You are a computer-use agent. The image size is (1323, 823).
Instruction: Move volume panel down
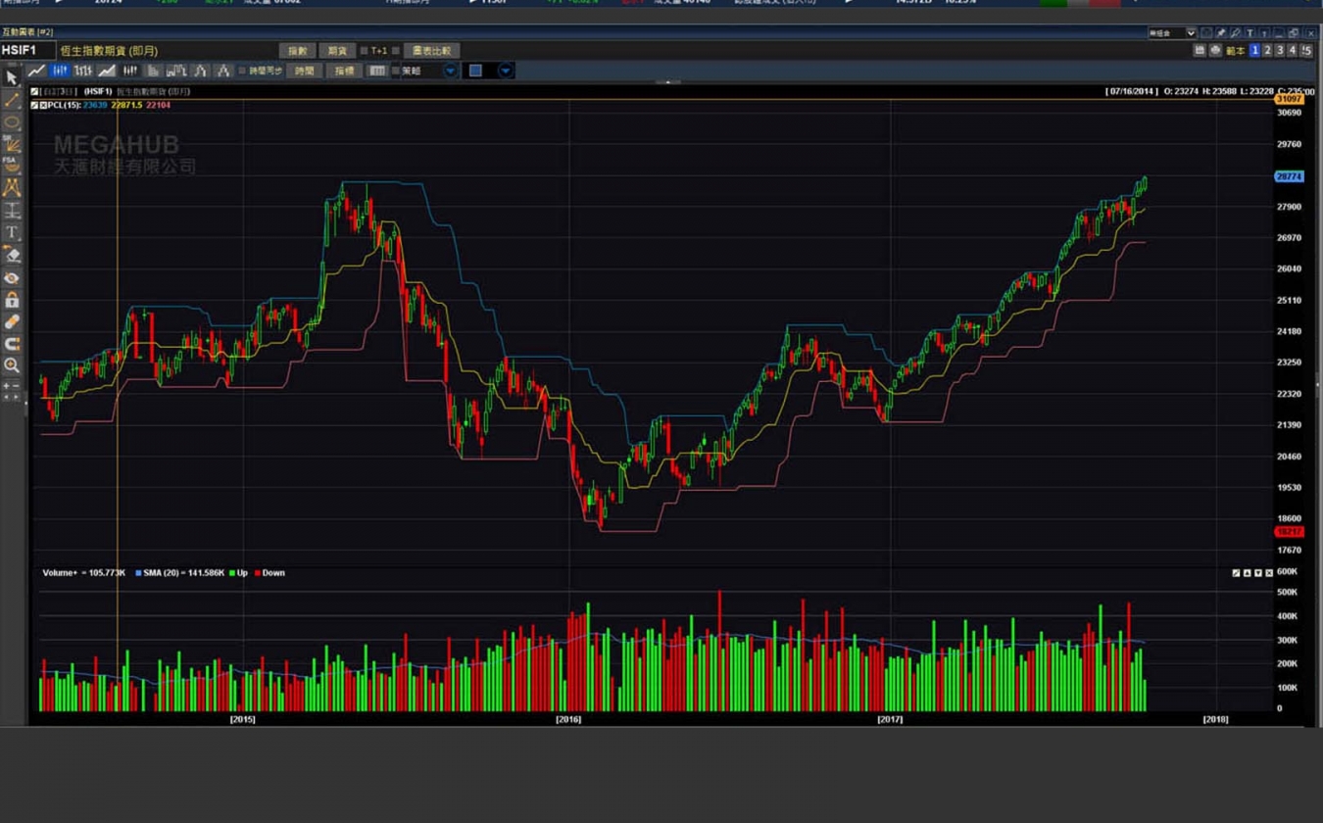[x=1258, y=573]
